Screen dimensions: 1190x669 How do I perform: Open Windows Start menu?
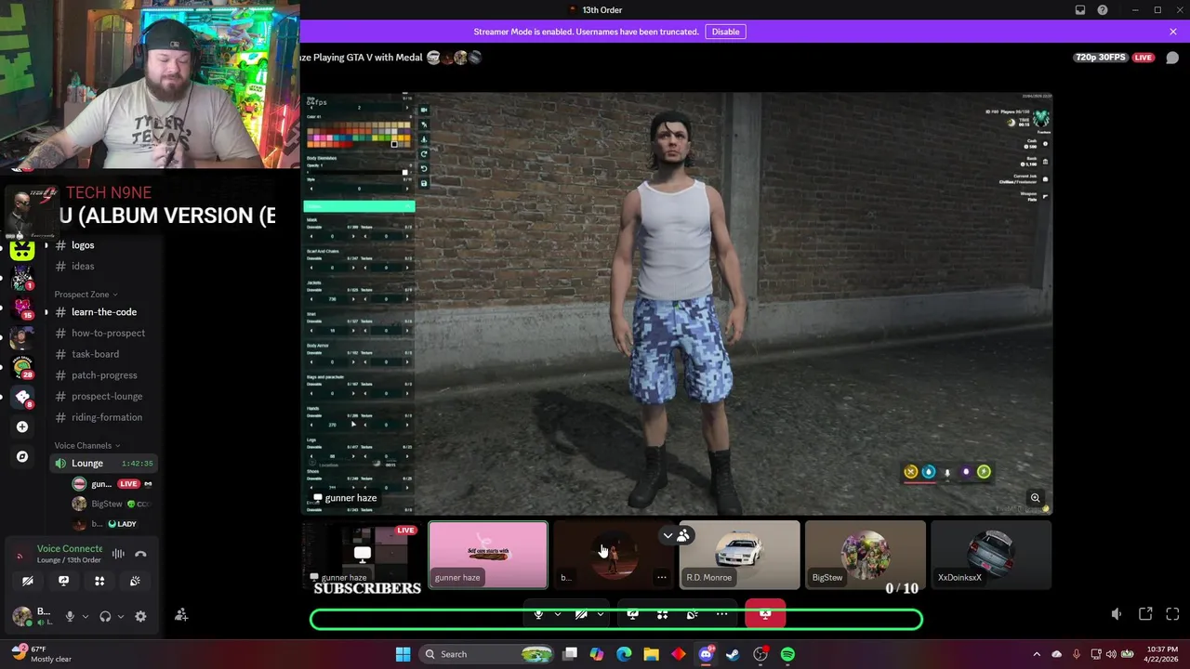tap(403, 654)
